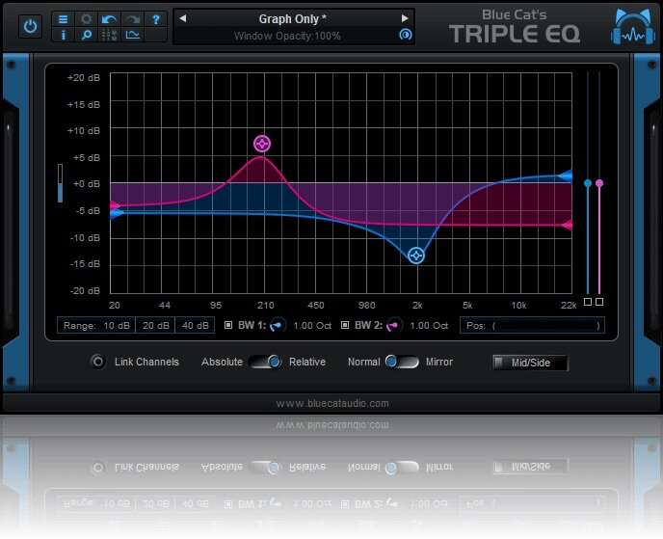Click the Relative label
663x539 pixels.
307,363
